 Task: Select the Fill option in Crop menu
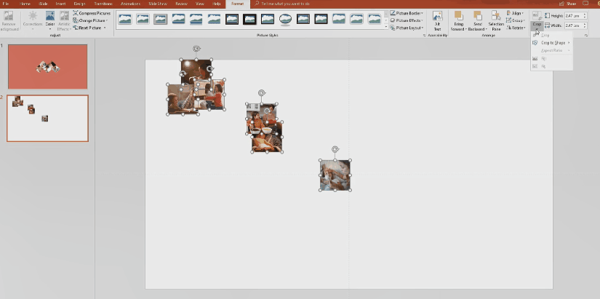tap(551, 59)
